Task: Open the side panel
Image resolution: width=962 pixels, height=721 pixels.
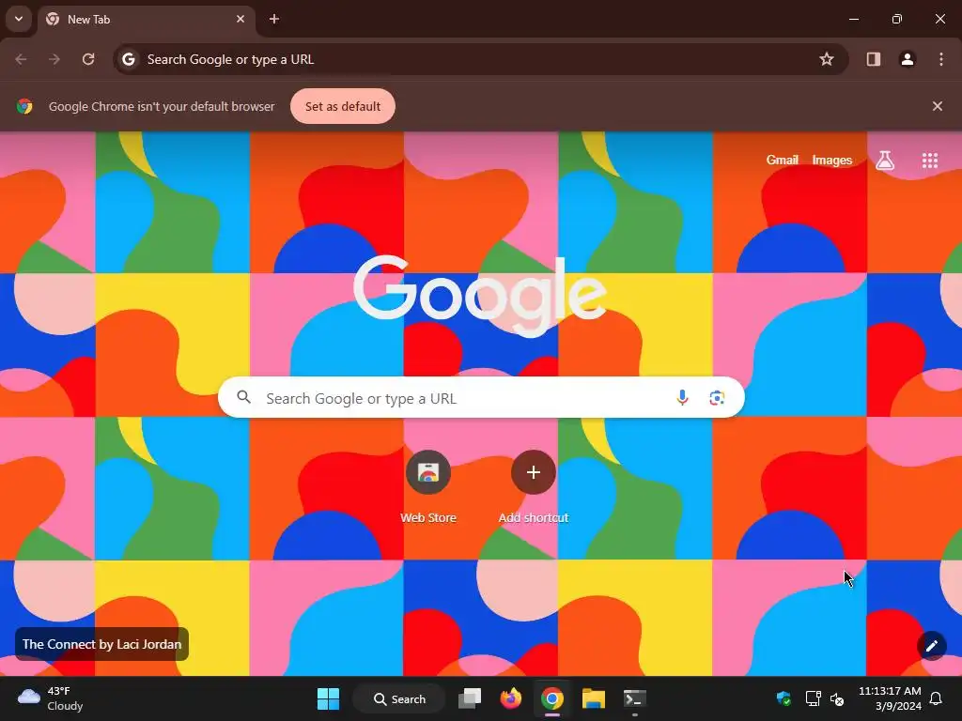Action: pyautogui.click(x=874, y=59)
